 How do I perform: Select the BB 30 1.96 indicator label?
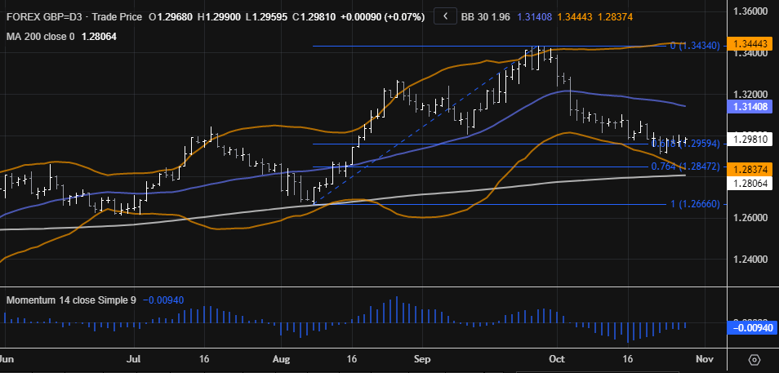pyautogui.click(x=490, y=16)
